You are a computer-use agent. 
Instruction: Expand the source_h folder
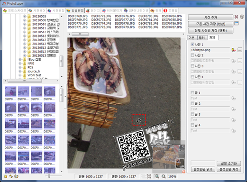click(x=20, y=71)
